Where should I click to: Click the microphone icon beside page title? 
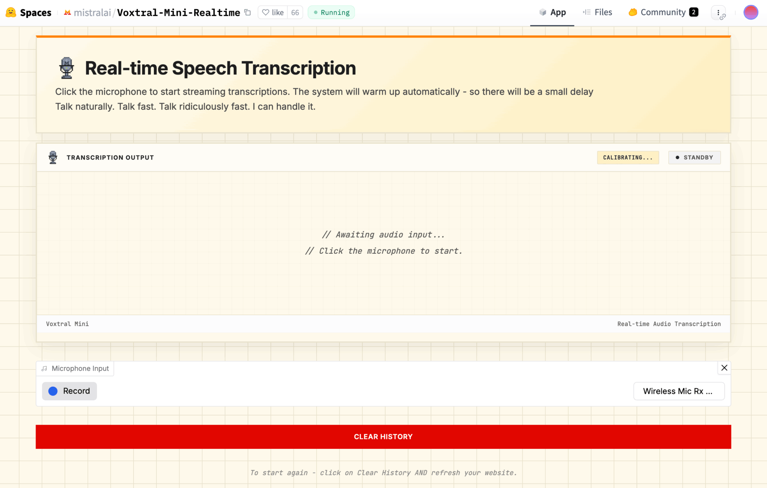point(66,68)
